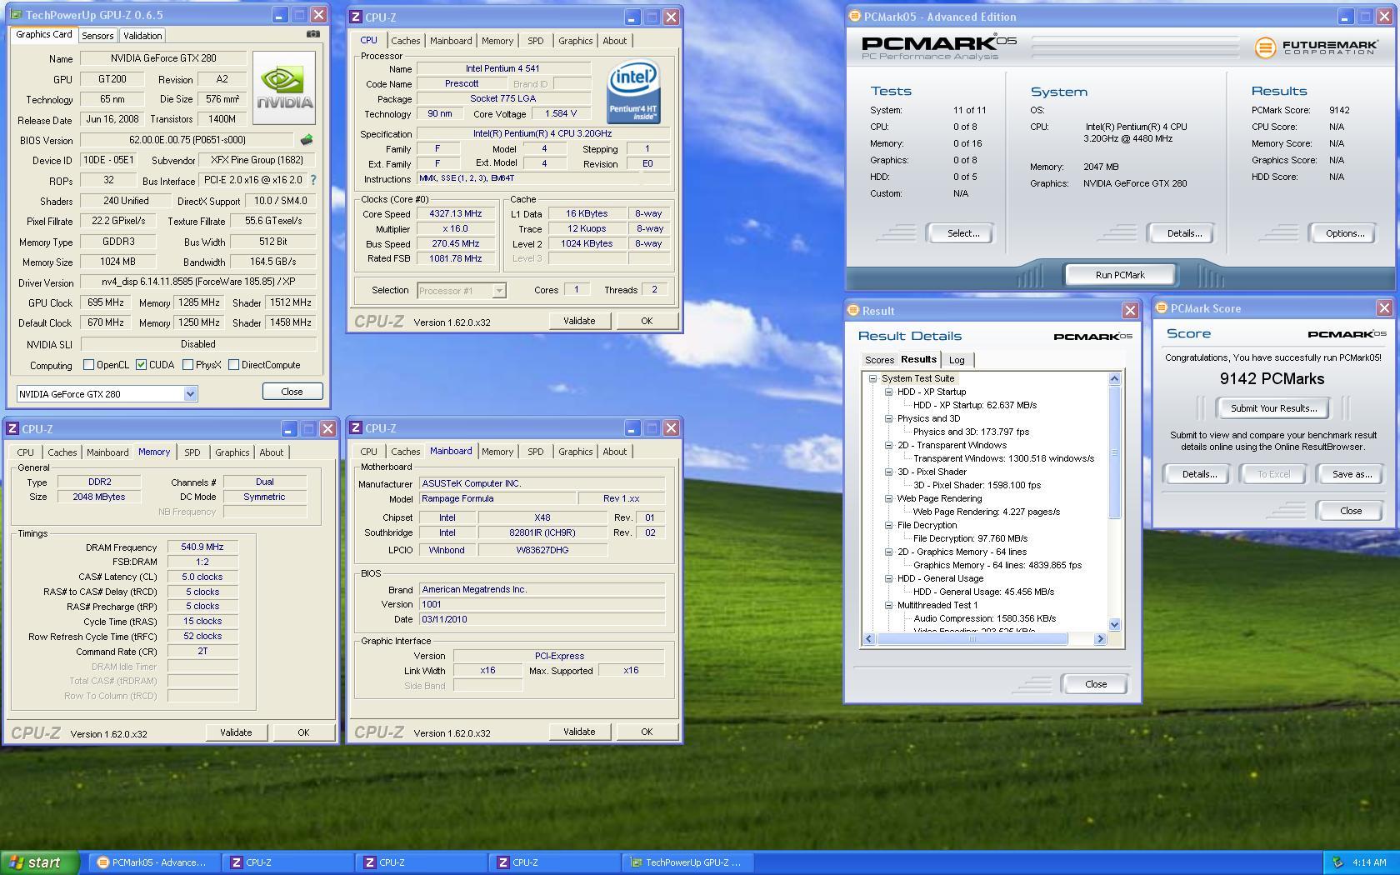Click Validate in top CPU-Z window

pos(579,321)
